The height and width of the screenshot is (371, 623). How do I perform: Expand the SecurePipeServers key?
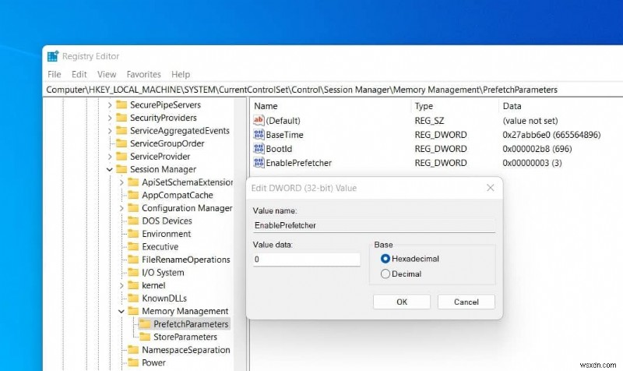110,105
